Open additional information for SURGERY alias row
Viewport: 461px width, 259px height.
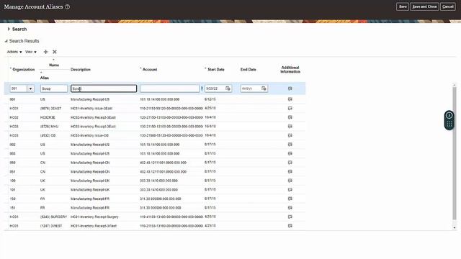tap(290, 217)
